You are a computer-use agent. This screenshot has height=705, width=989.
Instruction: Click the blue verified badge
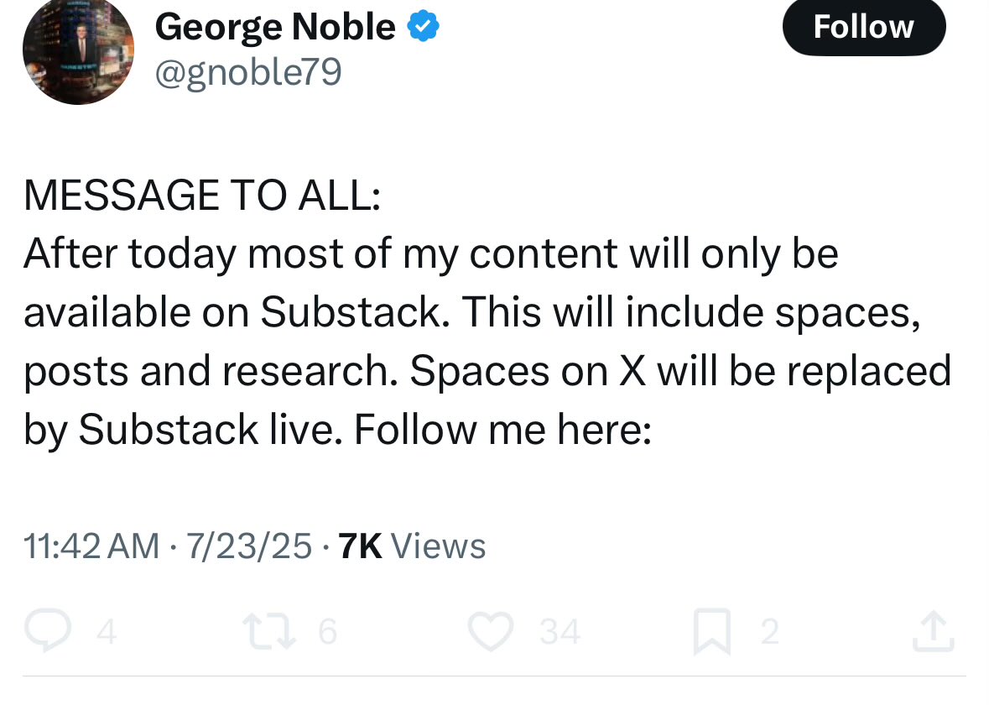[x=423, y=26]
